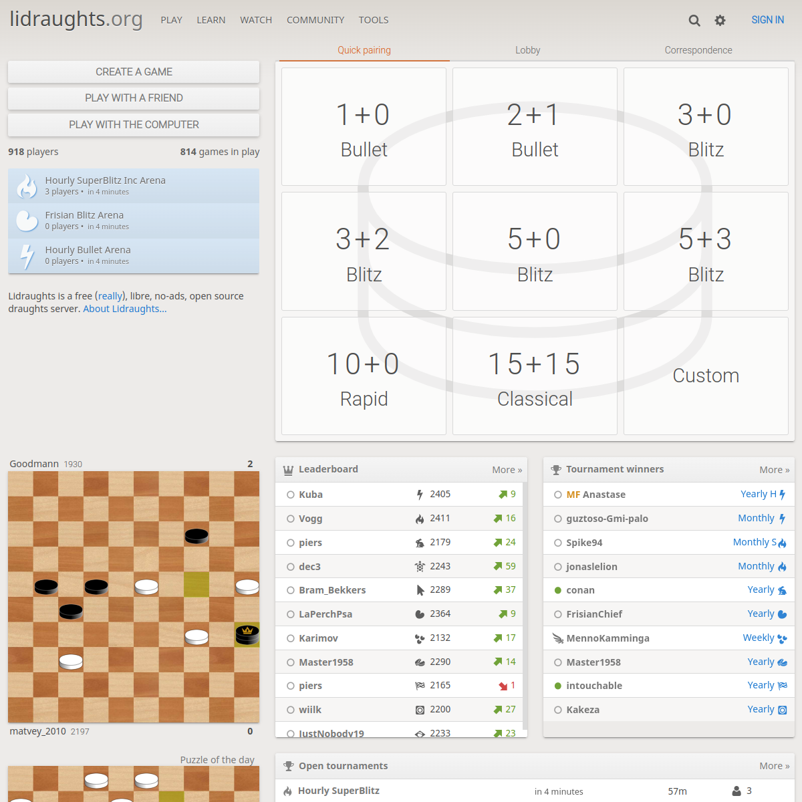Click the trophy icon beside Open tournaments
Viewport: 802px width, 802px height.
coord(289,765)
